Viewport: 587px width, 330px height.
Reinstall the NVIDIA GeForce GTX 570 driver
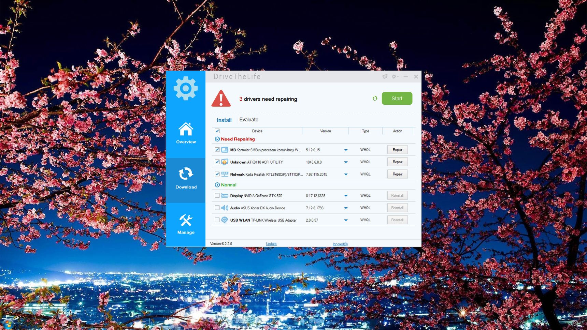pyautogui.click(x=397, y=196)
